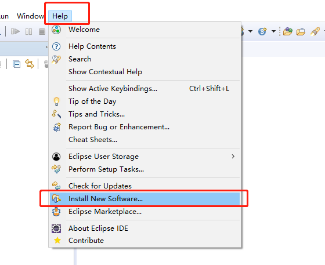Screen dimensions: 325x265
Task: Click the user avatar icon beside Eclipse User Storage
Action: tap(56, 157)
